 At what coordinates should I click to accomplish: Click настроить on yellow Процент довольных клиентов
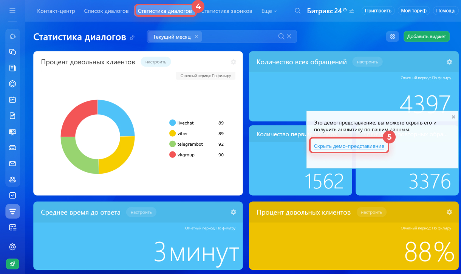coord(371,212)
